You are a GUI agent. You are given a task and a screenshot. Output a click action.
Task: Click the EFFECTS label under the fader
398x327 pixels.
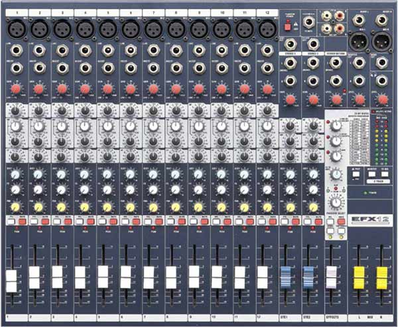(x=332, y=317)
